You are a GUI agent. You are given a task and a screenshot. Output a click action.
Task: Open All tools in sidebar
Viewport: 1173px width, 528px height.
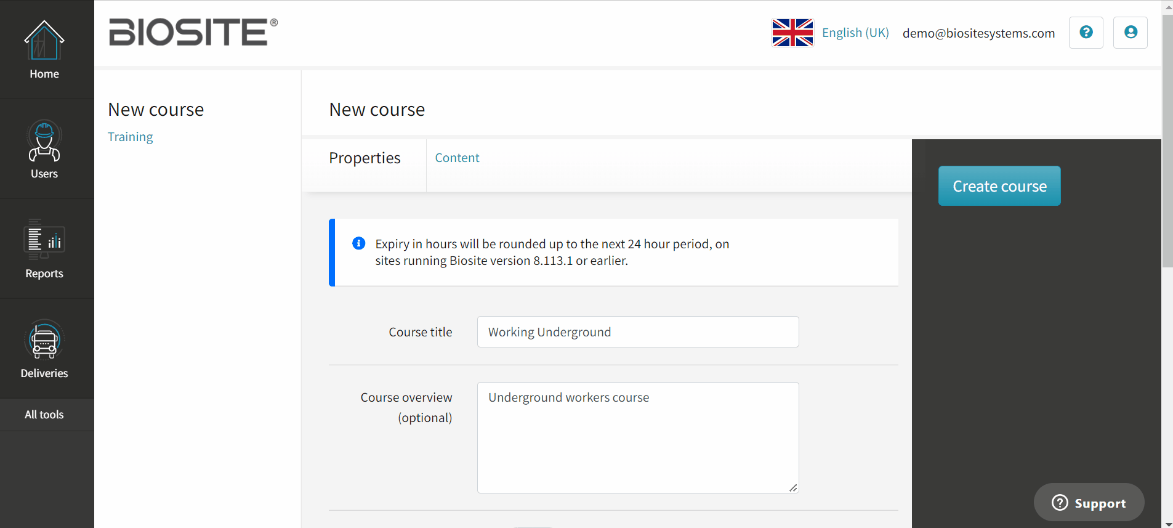44,415
